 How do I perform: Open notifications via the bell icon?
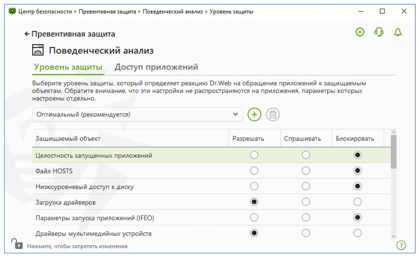pos(398,32)
